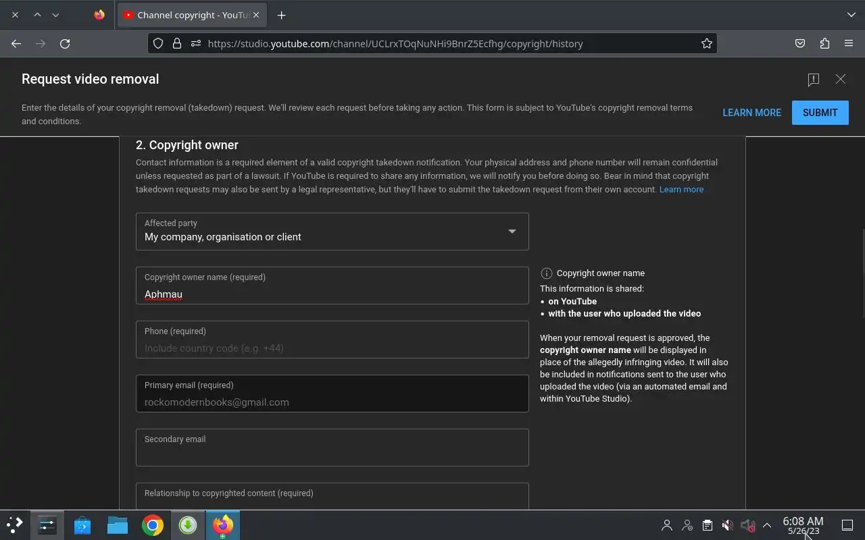Launch Google Chrome from taskbar

(x=153, y=525)
